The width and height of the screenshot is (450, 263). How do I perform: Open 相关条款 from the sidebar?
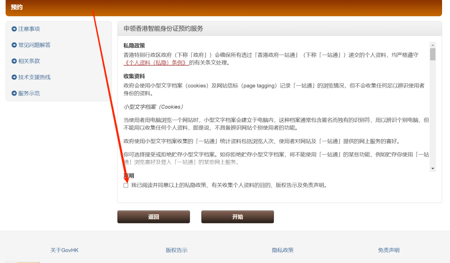[x=30, y=61]
